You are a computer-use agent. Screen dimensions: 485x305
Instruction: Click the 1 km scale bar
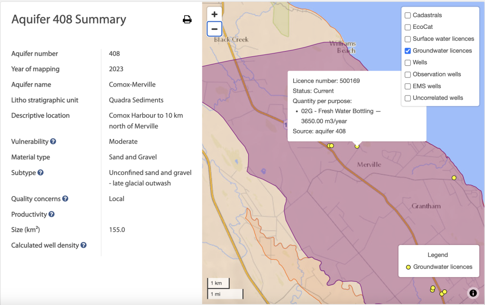[x=218, y=283]
